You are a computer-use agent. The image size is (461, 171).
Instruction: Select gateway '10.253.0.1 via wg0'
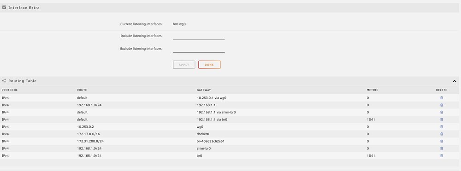point(212,98)
